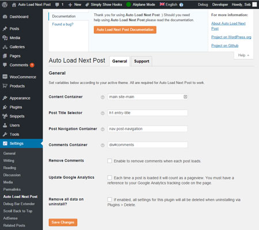Switch to the Support tab

[x=142, y=62]
